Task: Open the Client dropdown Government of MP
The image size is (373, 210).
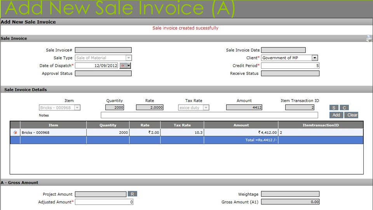Action: tap(315, 58)
